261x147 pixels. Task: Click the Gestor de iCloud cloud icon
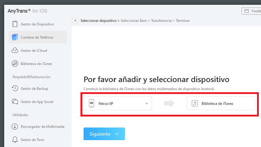(x=15, y=50)
